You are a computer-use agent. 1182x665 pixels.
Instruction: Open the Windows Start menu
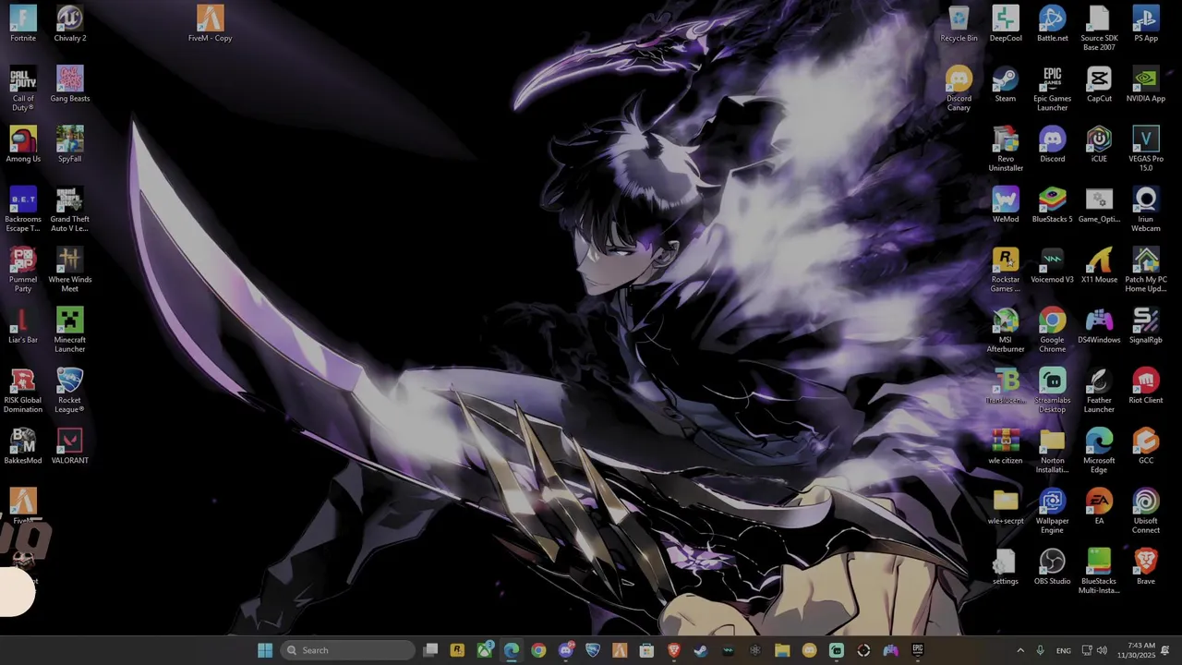tap(265, 650)
